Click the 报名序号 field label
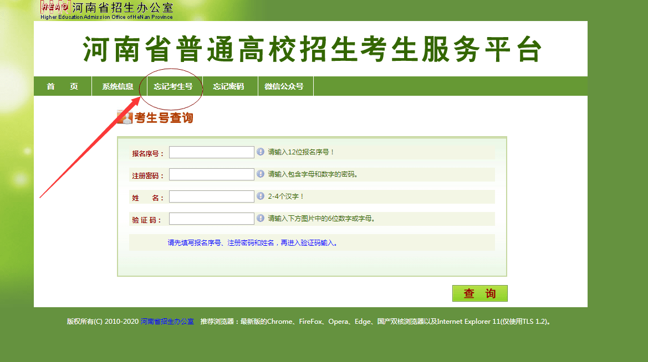The image size is (648, 362). pyautogui.click(x=148, y=153)
